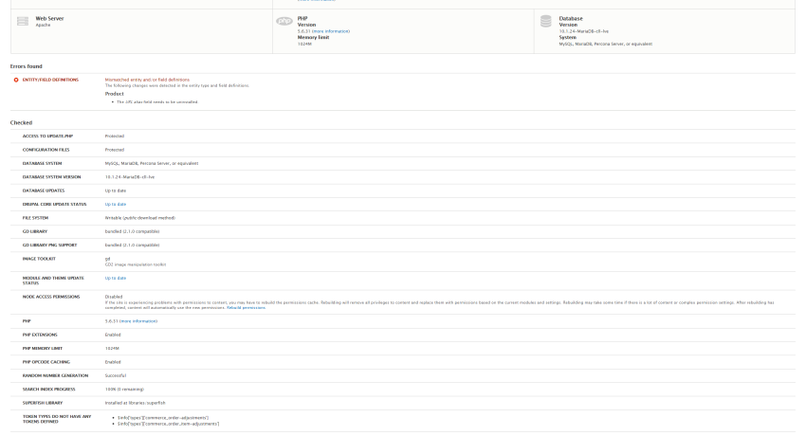
Task: Follow 'Up to date' link for module and theme update
Action: tap(115, 279)
